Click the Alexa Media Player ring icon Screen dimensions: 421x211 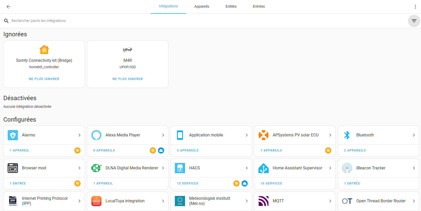pyautogui.click(x=96, y=135)
